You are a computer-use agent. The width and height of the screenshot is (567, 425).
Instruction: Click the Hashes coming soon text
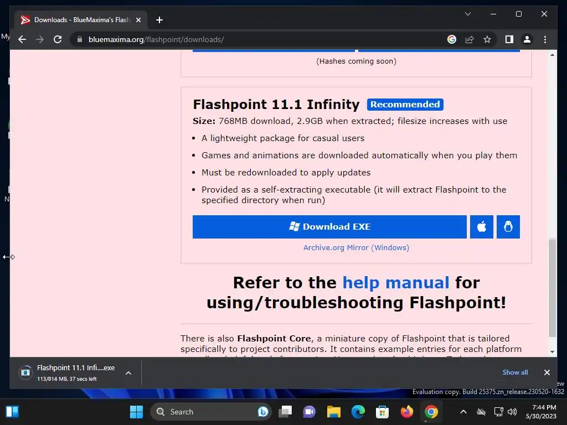(356, 61)
